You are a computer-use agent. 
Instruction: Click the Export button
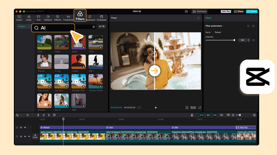252,11
